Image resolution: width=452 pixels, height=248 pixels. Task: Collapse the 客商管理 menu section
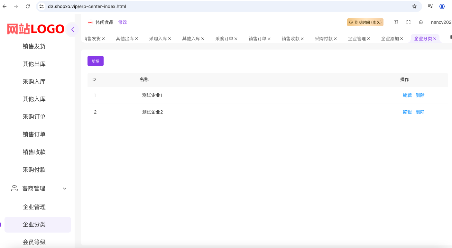tap(64, 188)
